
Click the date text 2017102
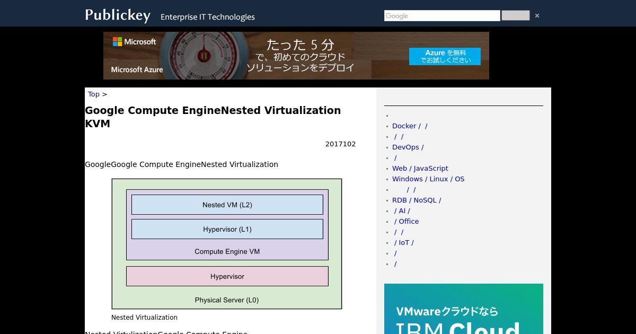[341, 144]
